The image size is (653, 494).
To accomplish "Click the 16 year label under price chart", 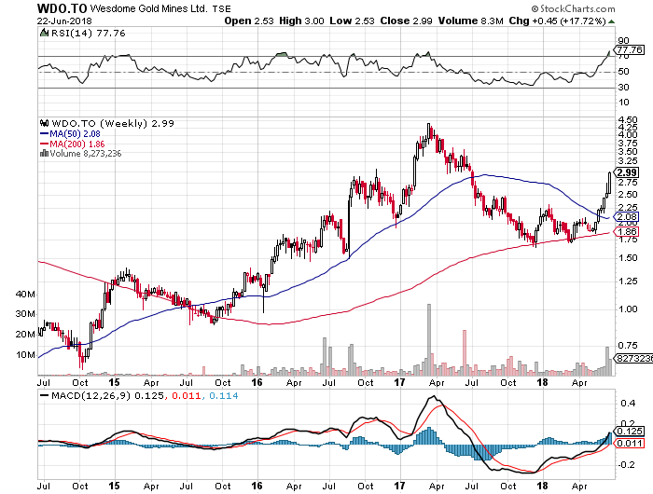I will tap(257, 382).
